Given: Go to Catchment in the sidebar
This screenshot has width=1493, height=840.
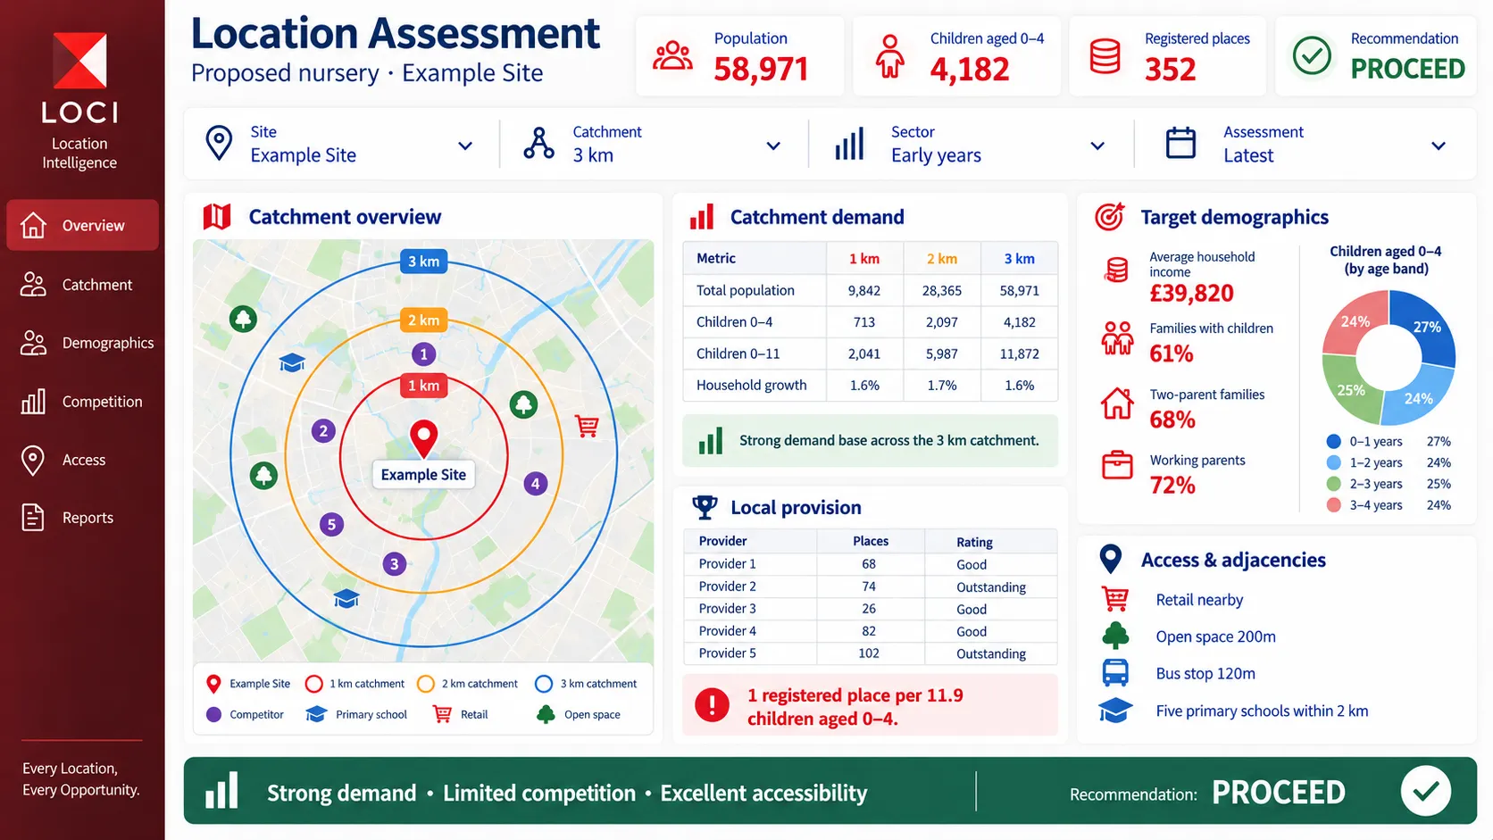Looking at the screenshot, I should 82,284.
